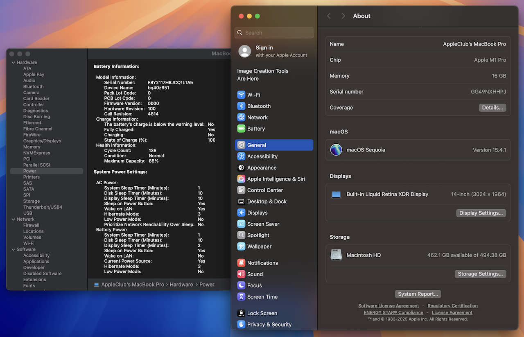Click the Apple Intelligence & Siri icon
The height and width of the screenshot is (337, 524).
pyautogui.click(x=241, y=179)
